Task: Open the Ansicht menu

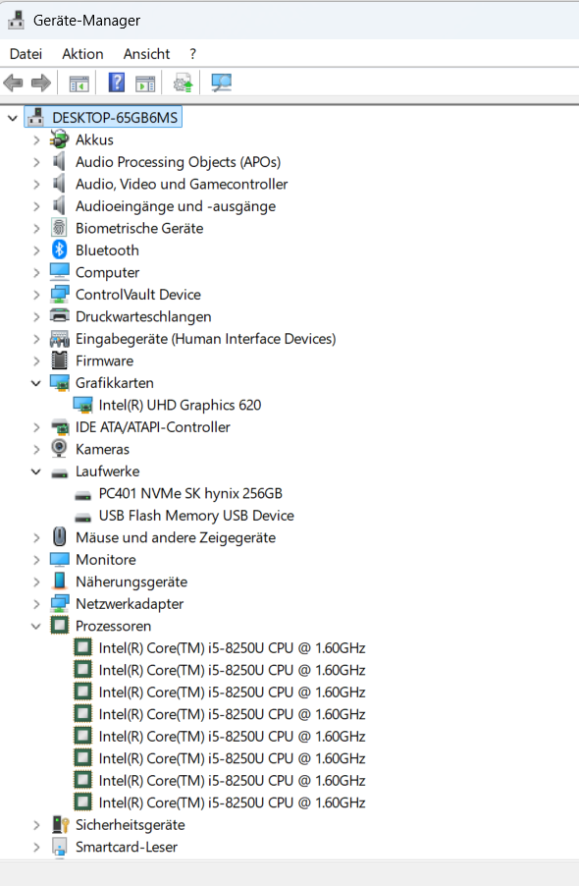Action: (146, 54)
